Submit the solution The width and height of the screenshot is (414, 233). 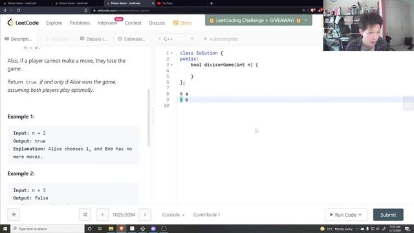click(388, 215)
